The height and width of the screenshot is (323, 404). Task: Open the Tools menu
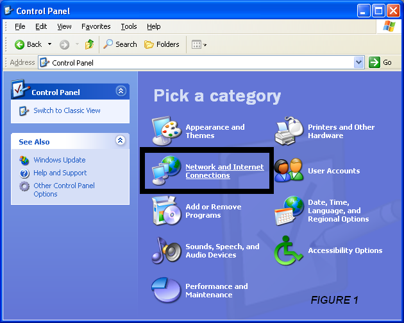click(129, 26)
